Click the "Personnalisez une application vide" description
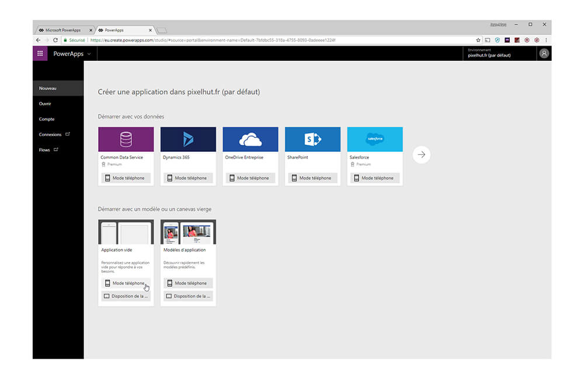The height and width of the screenshot is (379, 584). coord(125,267)
